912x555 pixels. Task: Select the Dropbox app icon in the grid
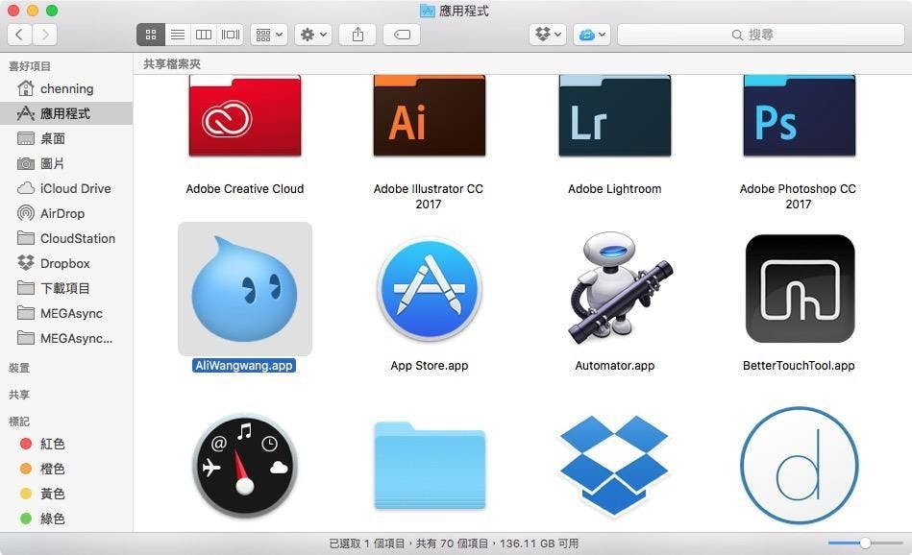[614, 465]
